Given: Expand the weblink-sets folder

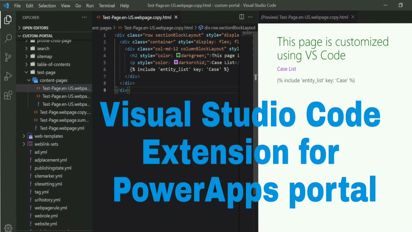Looking at the screenshot, I should [46, 144].
